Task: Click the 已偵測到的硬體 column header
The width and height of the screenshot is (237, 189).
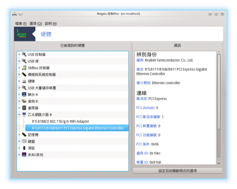Action: [73, 45]
